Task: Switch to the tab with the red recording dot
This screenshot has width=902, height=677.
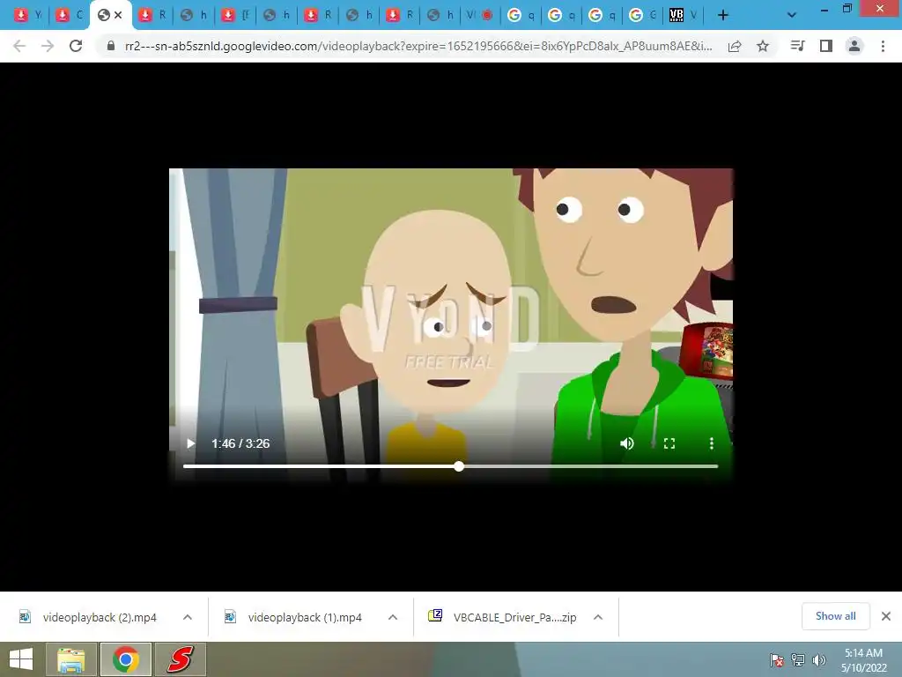Action: [x=480, y=16]
